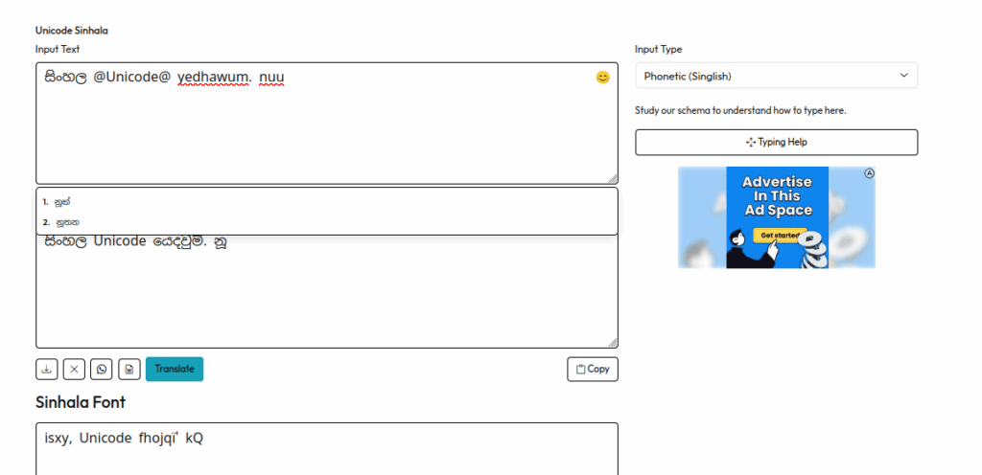This screenshot has width=982, height=475.
Task: Click inside the Input Text area
Action: (327, 124)
